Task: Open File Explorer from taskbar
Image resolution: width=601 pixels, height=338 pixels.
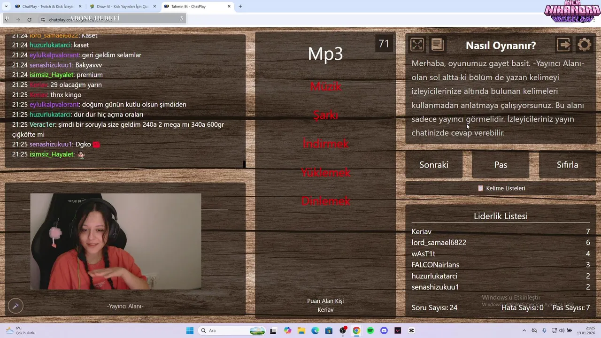Action: [x=301, y=330]
